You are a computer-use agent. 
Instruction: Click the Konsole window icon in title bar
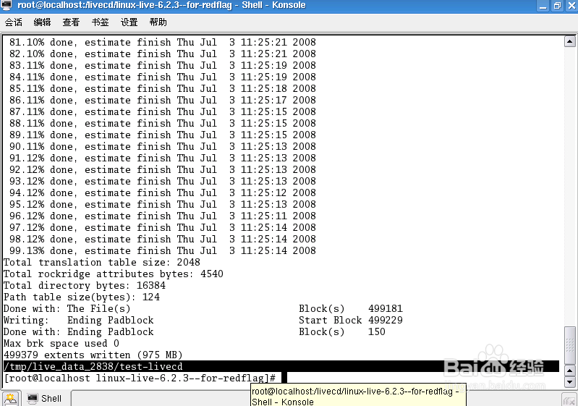[7, 5]
